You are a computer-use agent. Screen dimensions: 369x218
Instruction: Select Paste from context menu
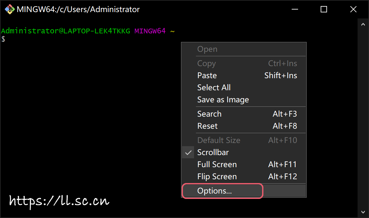tap(207, 76)
